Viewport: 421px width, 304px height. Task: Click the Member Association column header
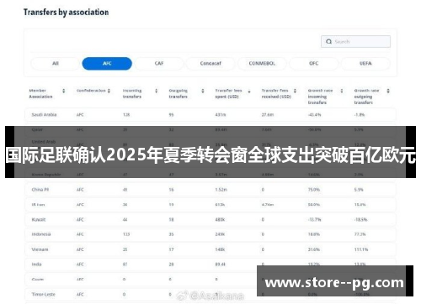coord(40,93)
